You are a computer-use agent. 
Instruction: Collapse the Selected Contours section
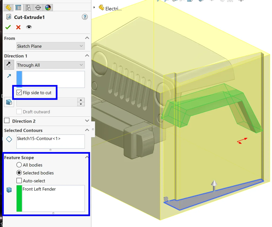click(87, 130)
